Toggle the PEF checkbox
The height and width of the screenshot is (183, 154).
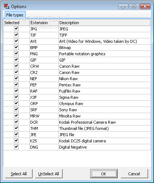click(x=16, y=85)
